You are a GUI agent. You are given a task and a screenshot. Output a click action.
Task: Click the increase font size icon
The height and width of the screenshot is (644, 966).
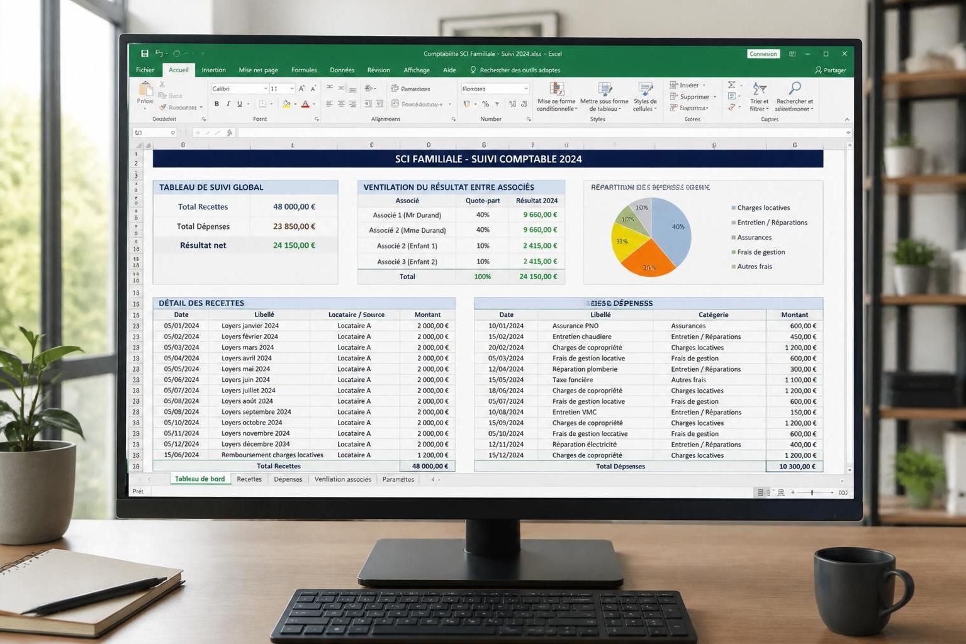pyautogui.click(x=302, y=89)
